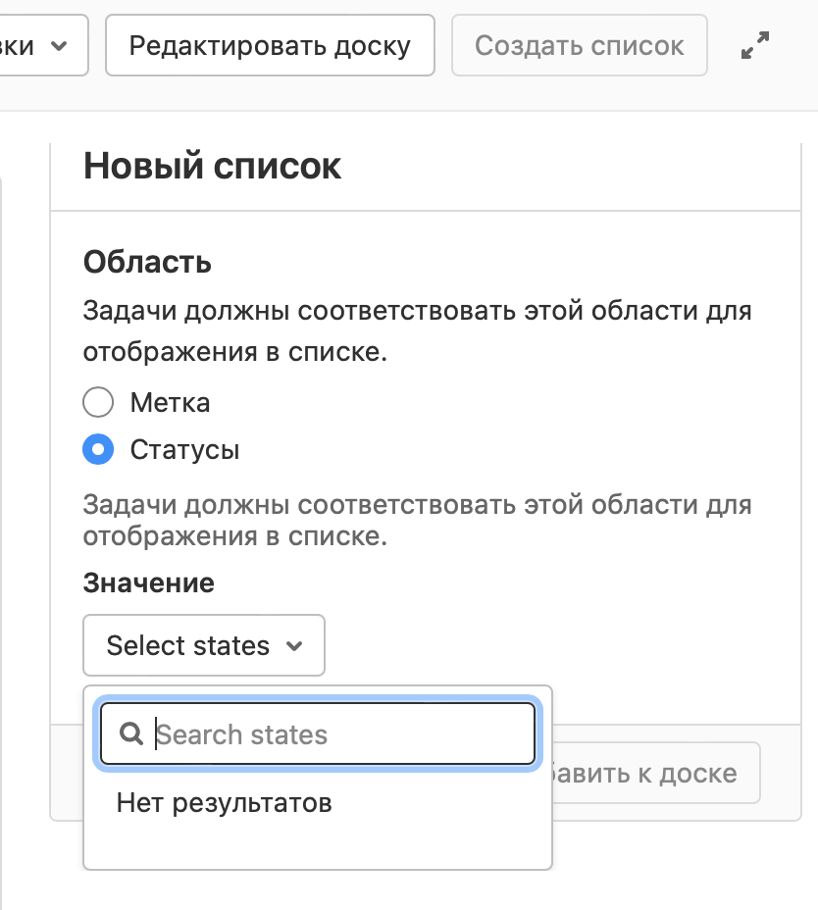Toggle full screen with the expand arrows icon
Screen dimensions: 818x910
click(x=754, y=46)
